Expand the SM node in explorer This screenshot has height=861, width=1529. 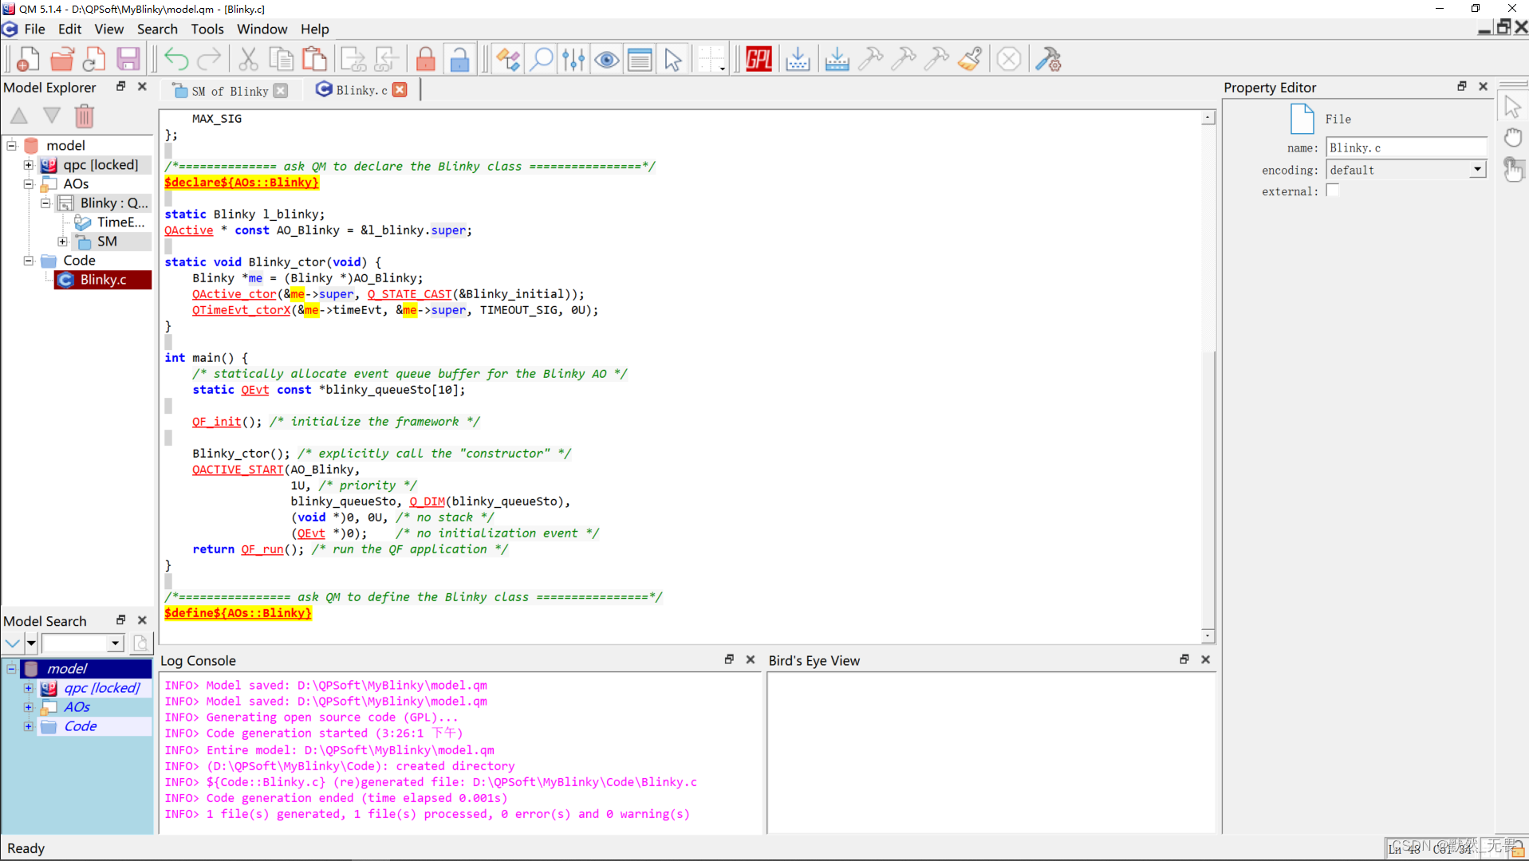(62, 242)
